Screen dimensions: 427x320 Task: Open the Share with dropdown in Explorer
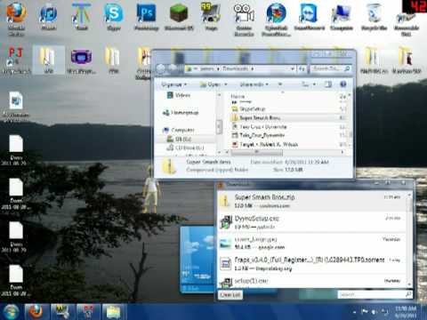coord(254,84)
